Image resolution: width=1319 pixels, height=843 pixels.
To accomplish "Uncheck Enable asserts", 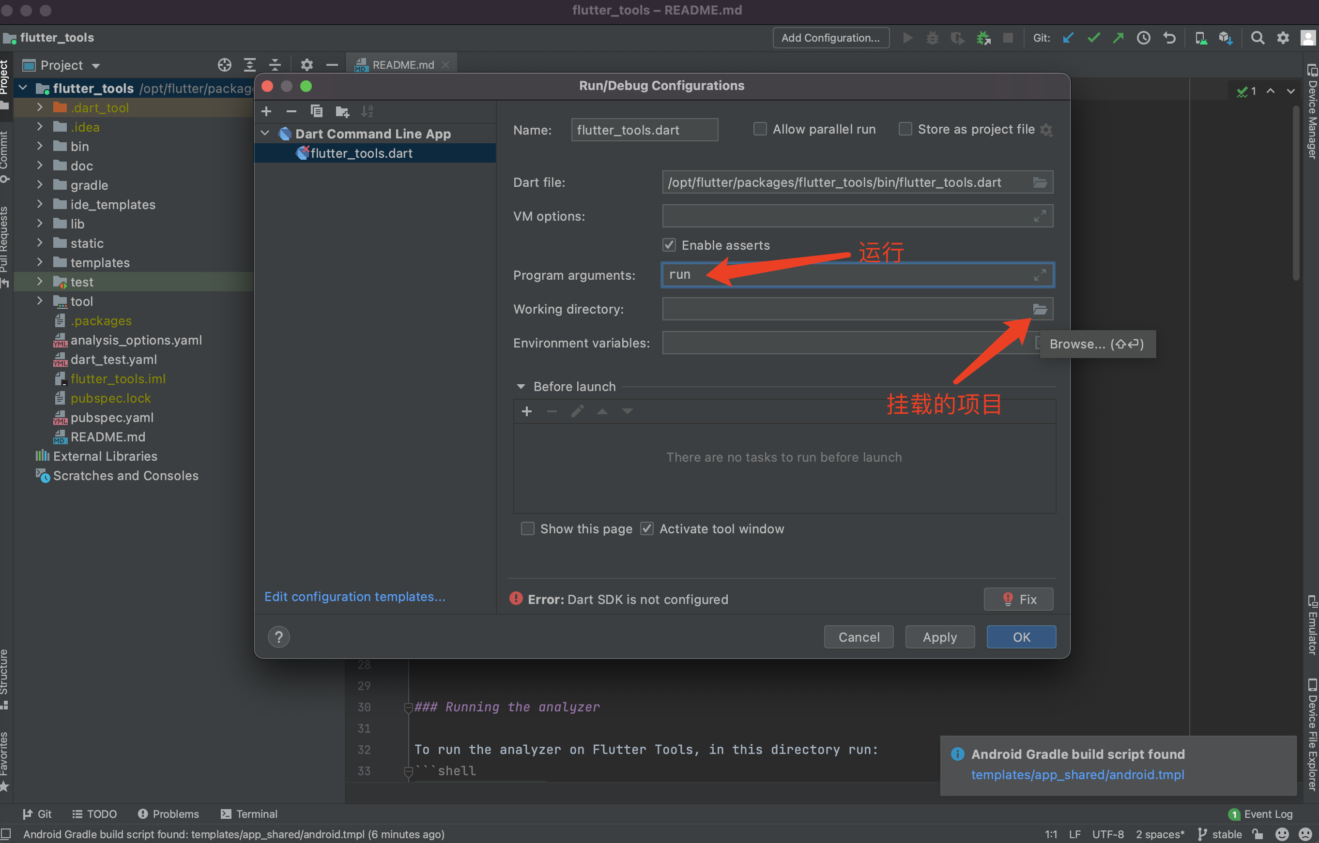I will (669, 245).
